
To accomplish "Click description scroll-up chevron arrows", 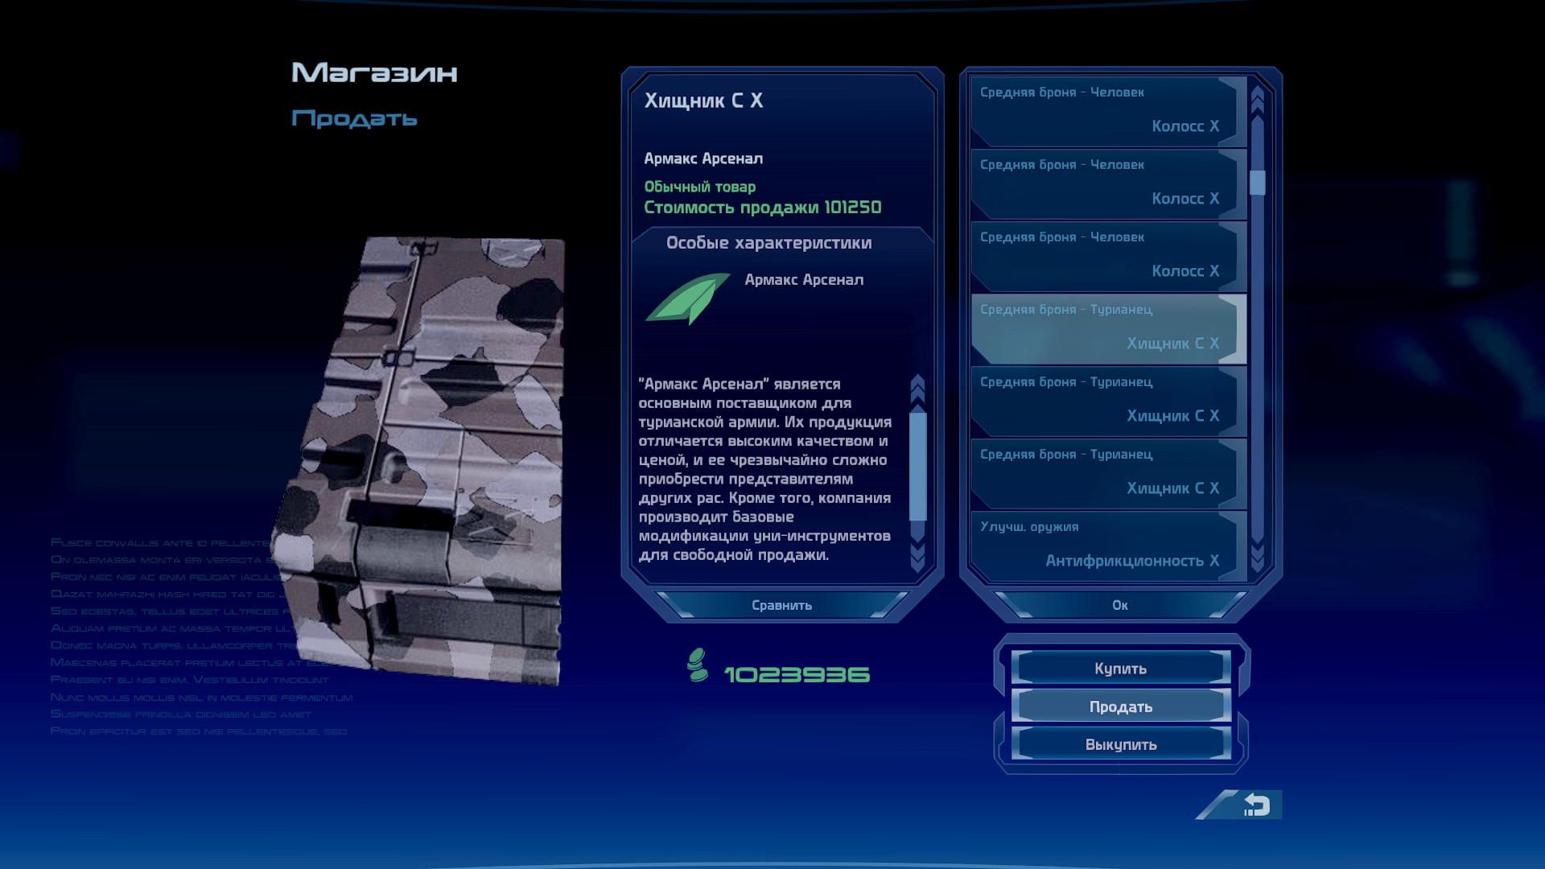I will (x=917, y=389).
